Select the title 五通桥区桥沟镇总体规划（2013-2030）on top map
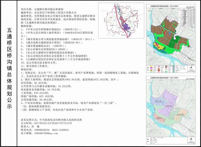This screenshot has height=147, width=201. pyautogui.click(x=164, y=5)
